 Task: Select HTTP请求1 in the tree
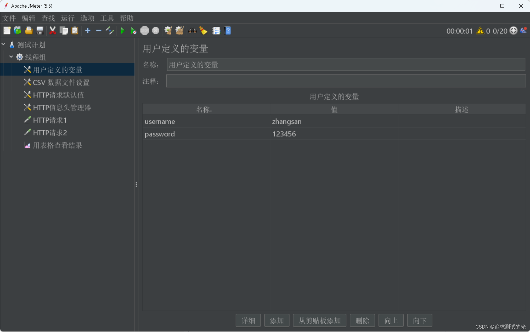coord(50,120)
